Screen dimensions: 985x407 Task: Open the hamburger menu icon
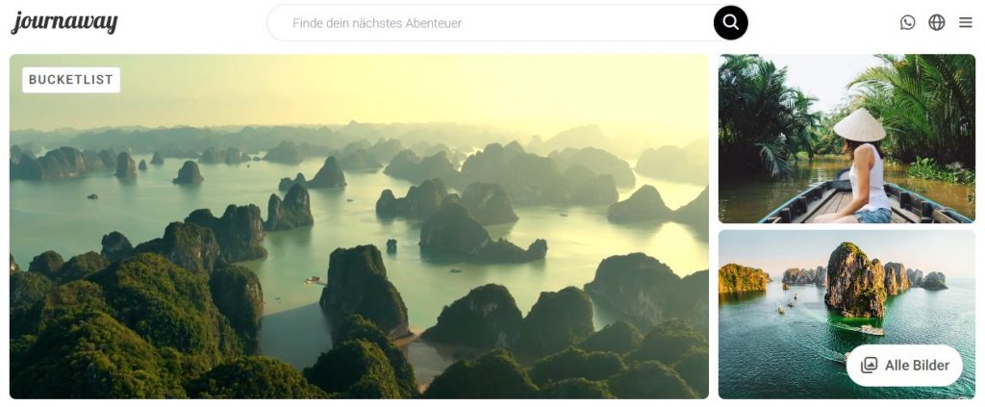[966, 23]
